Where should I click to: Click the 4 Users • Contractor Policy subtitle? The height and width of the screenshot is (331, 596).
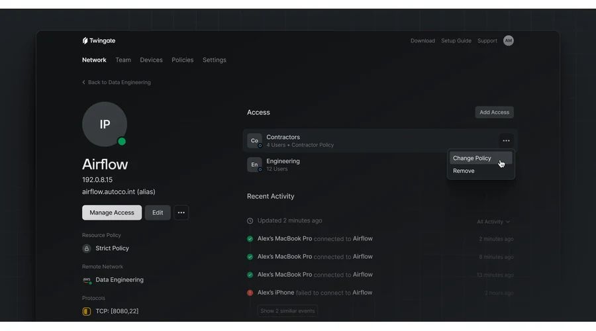(300, 145)
